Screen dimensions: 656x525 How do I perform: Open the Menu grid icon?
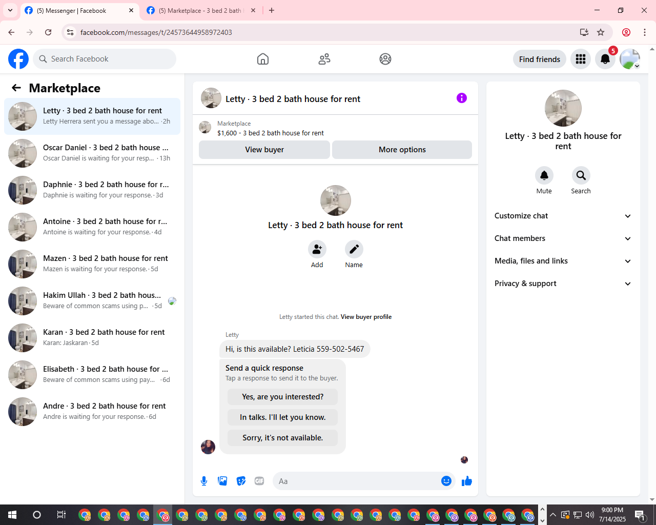tap(581, 59)
